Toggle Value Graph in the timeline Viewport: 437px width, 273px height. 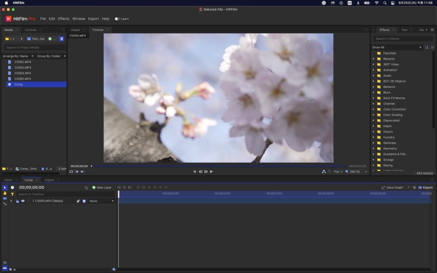392,187
